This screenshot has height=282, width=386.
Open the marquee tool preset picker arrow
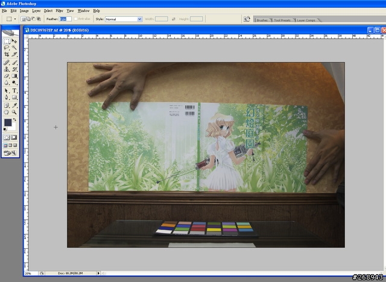15,19
